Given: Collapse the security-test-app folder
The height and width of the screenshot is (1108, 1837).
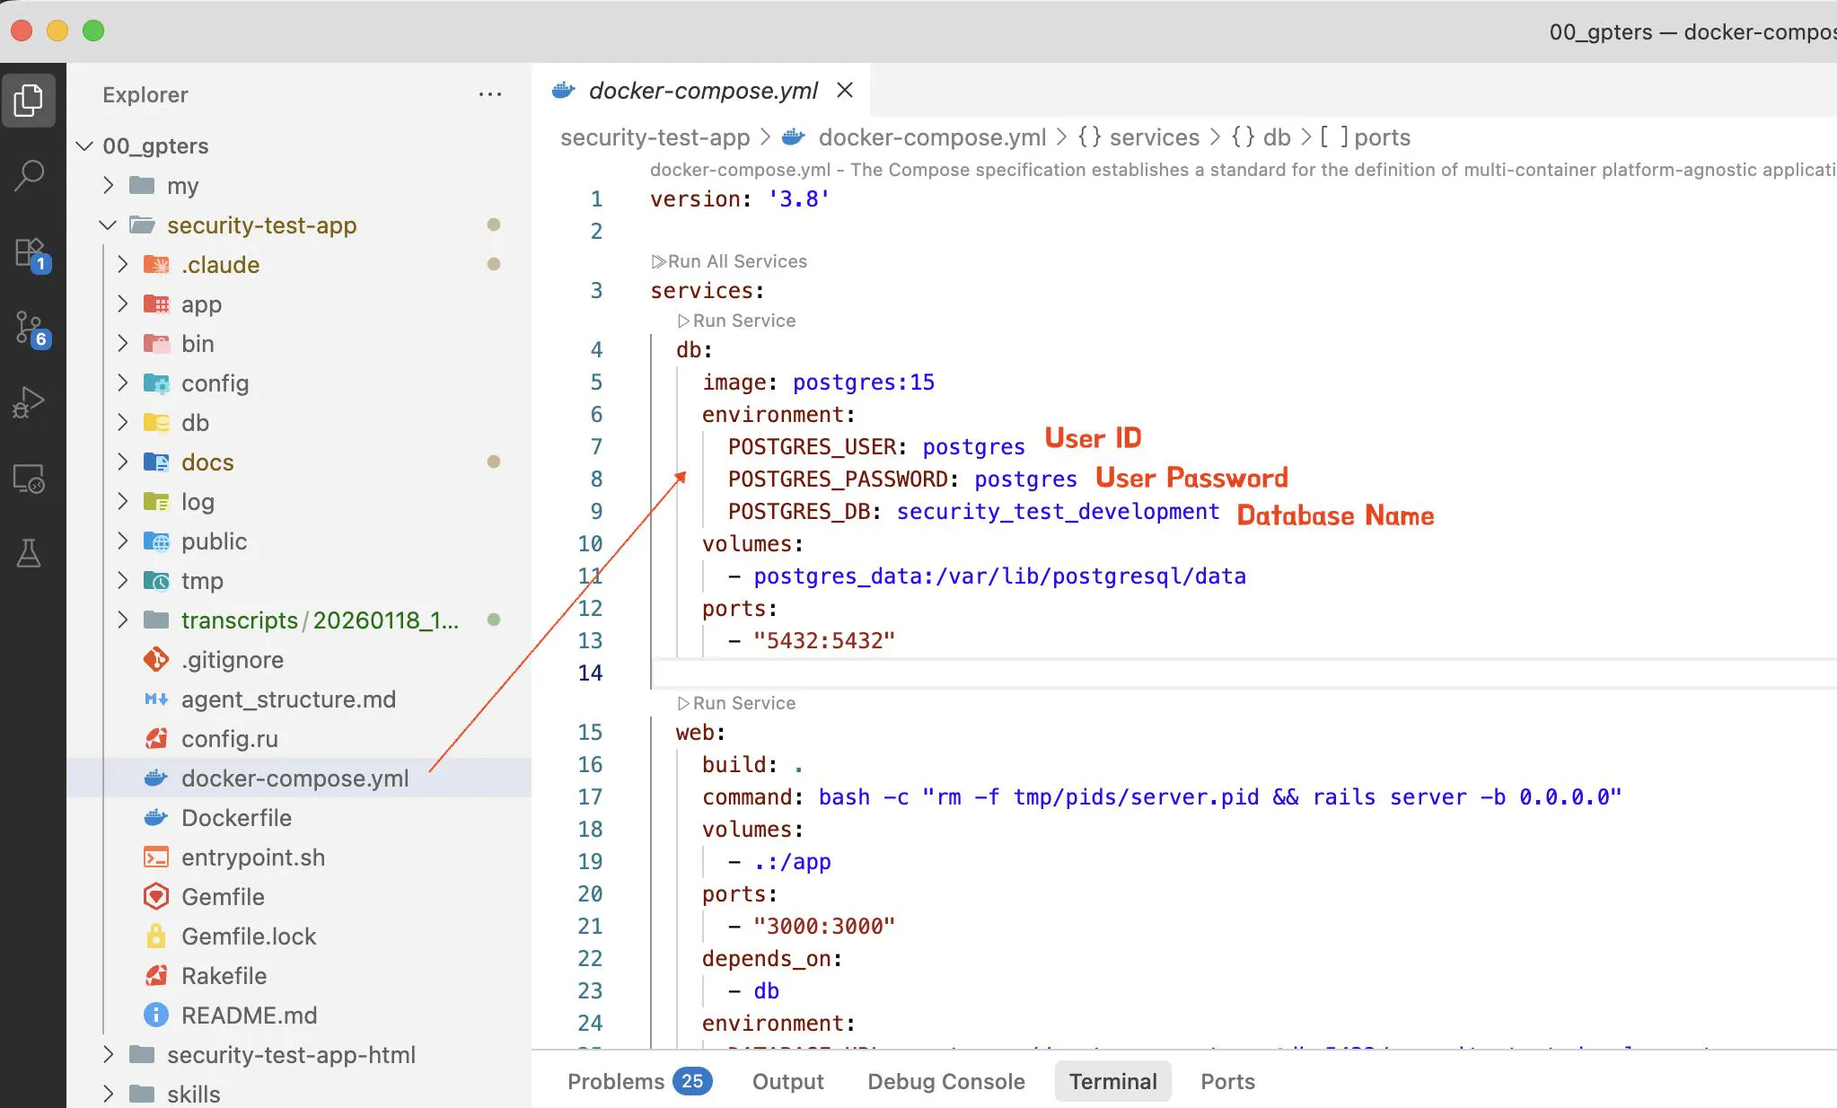Looking at the screenshot, I should coord(108,225).
